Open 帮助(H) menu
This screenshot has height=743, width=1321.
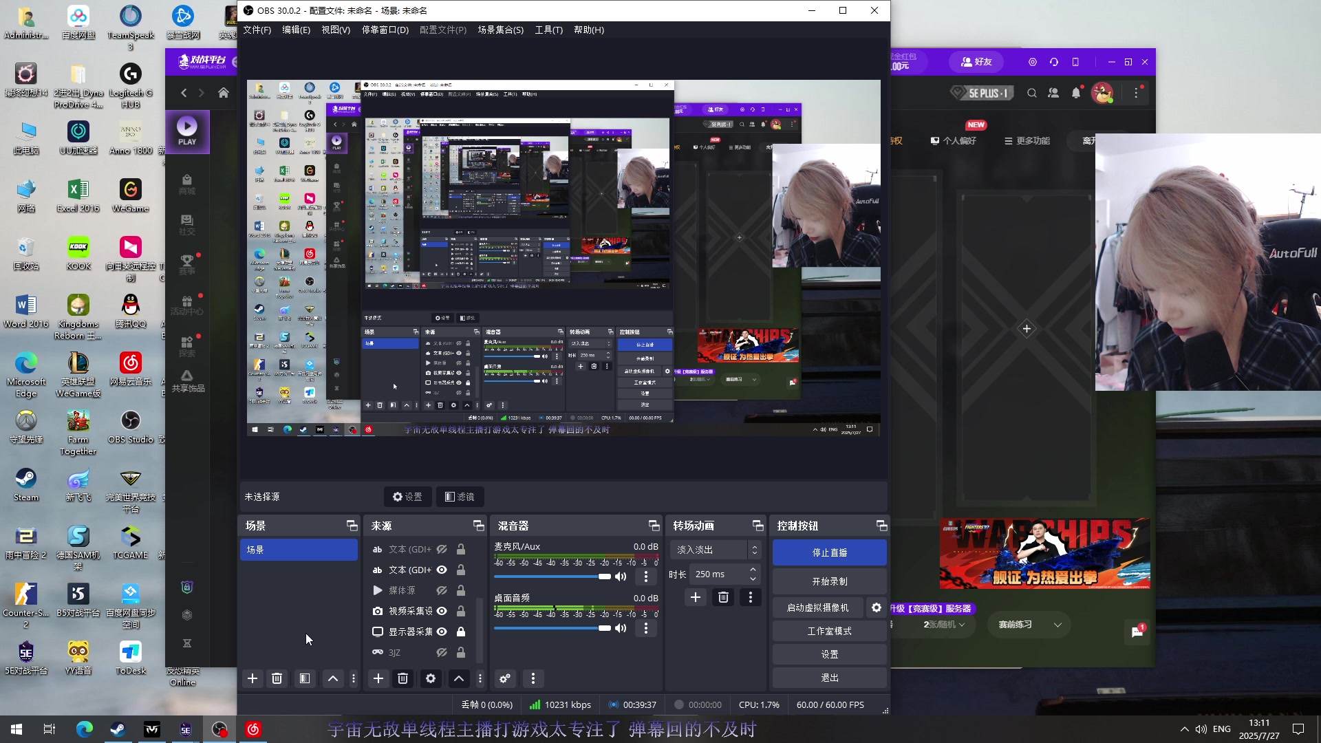pyautogui.click(x=589, y=30)
